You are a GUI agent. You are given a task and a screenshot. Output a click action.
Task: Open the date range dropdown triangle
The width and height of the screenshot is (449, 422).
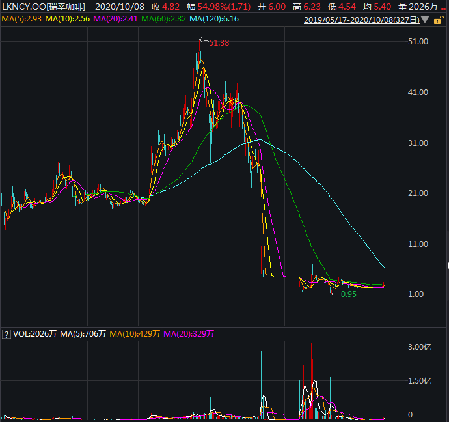coord(425,20)
